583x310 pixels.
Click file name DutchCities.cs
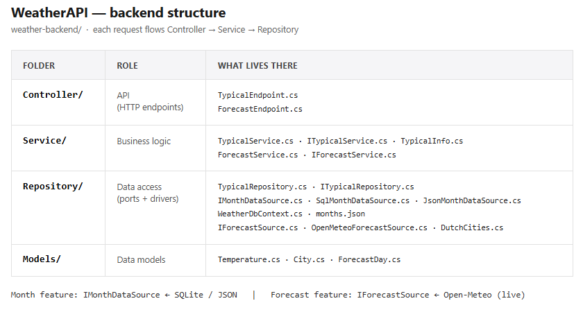click(x=472, y=227)
